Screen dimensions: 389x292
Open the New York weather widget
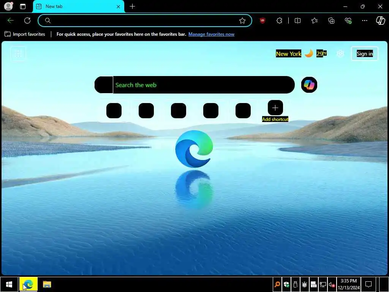301,54
